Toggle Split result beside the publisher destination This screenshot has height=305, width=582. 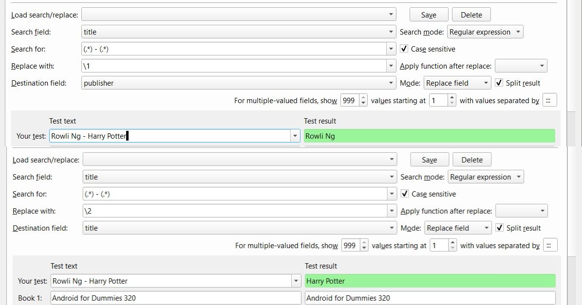pyautogui.click(x=499, y=83)
